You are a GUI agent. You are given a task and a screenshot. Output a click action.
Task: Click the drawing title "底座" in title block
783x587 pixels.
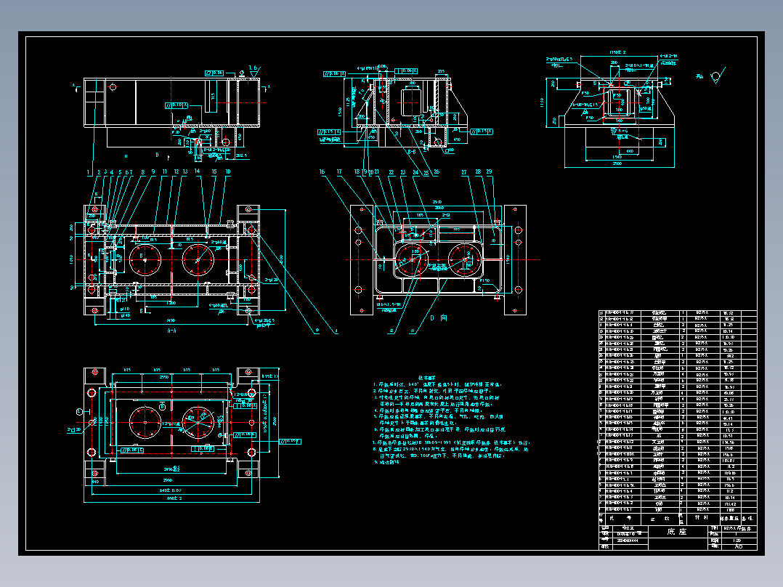point(677,532)
